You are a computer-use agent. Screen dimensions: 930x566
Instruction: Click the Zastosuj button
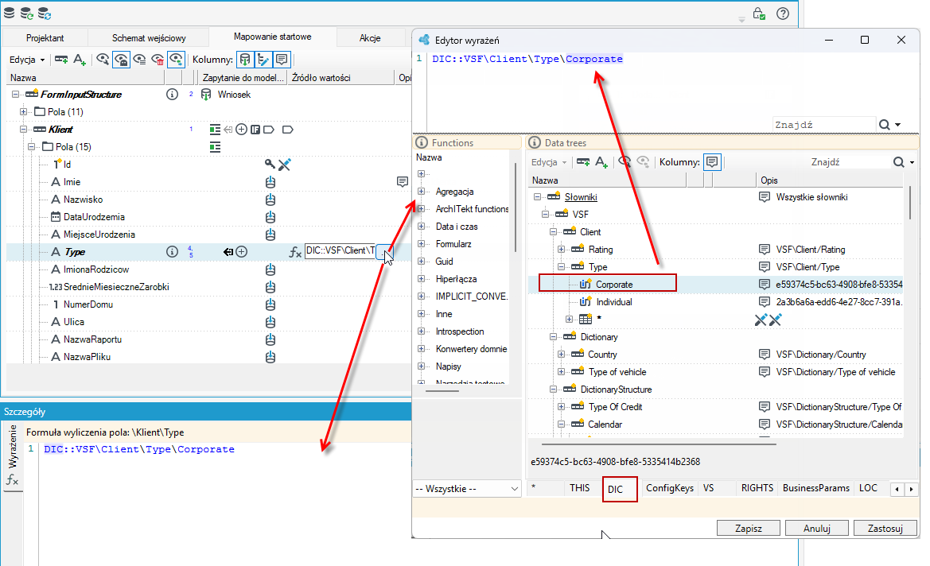[885, 528]
